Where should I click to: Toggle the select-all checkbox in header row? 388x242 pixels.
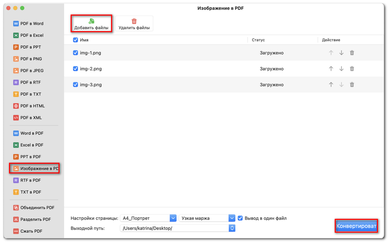[75, 40]
